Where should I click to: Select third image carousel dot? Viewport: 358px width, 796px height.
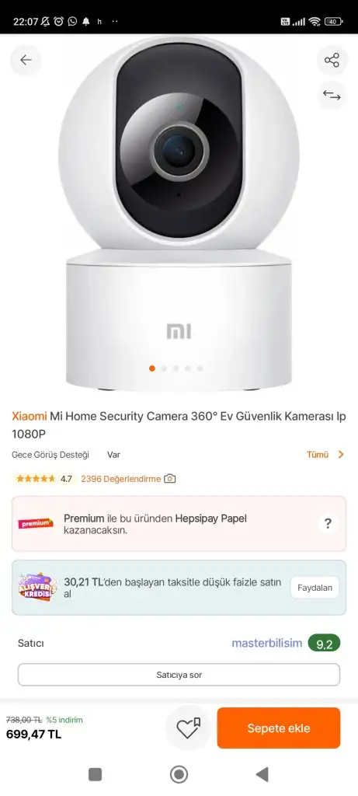[176, 368]
